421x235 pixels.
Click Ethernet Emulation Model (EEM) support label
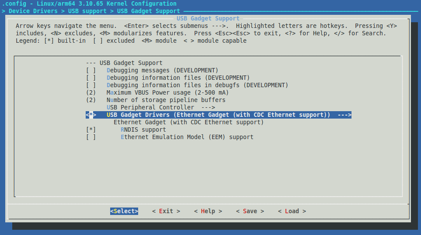click(x=187, y=137)
